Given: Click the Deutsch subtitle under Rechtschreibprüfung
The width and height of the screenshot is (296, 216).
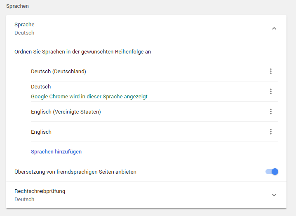Looking at the screenshot, I should pos(24,200).
